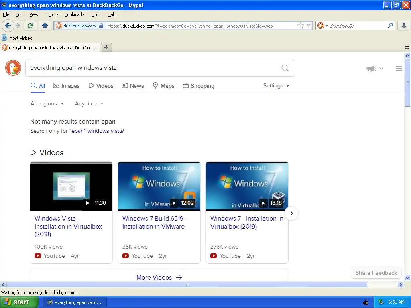Click the More Videos button
The height and width of the screenshot is (308, 411).
click(159, 277)
